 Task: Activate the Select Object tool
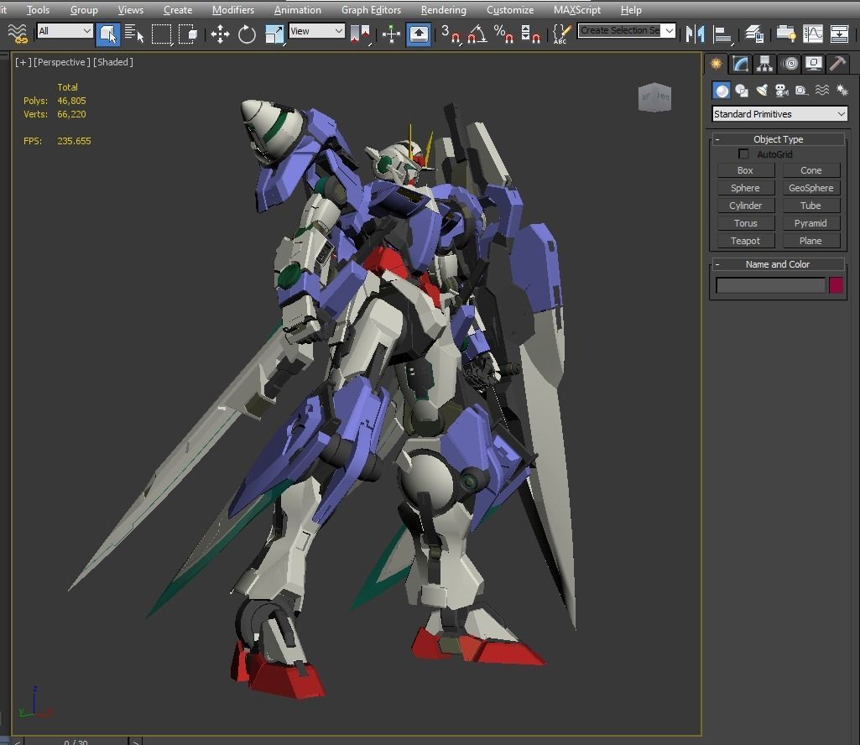point(107,34)
